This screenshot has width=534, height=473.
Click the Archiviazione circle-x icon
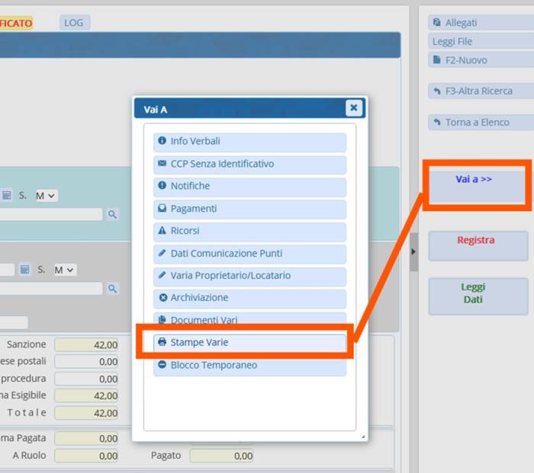tap(162, 298)
